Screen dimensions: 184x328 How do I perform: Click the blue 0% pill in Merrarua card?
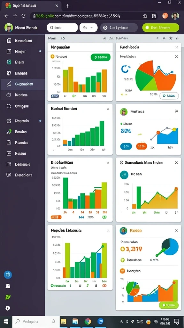(126, 147)
